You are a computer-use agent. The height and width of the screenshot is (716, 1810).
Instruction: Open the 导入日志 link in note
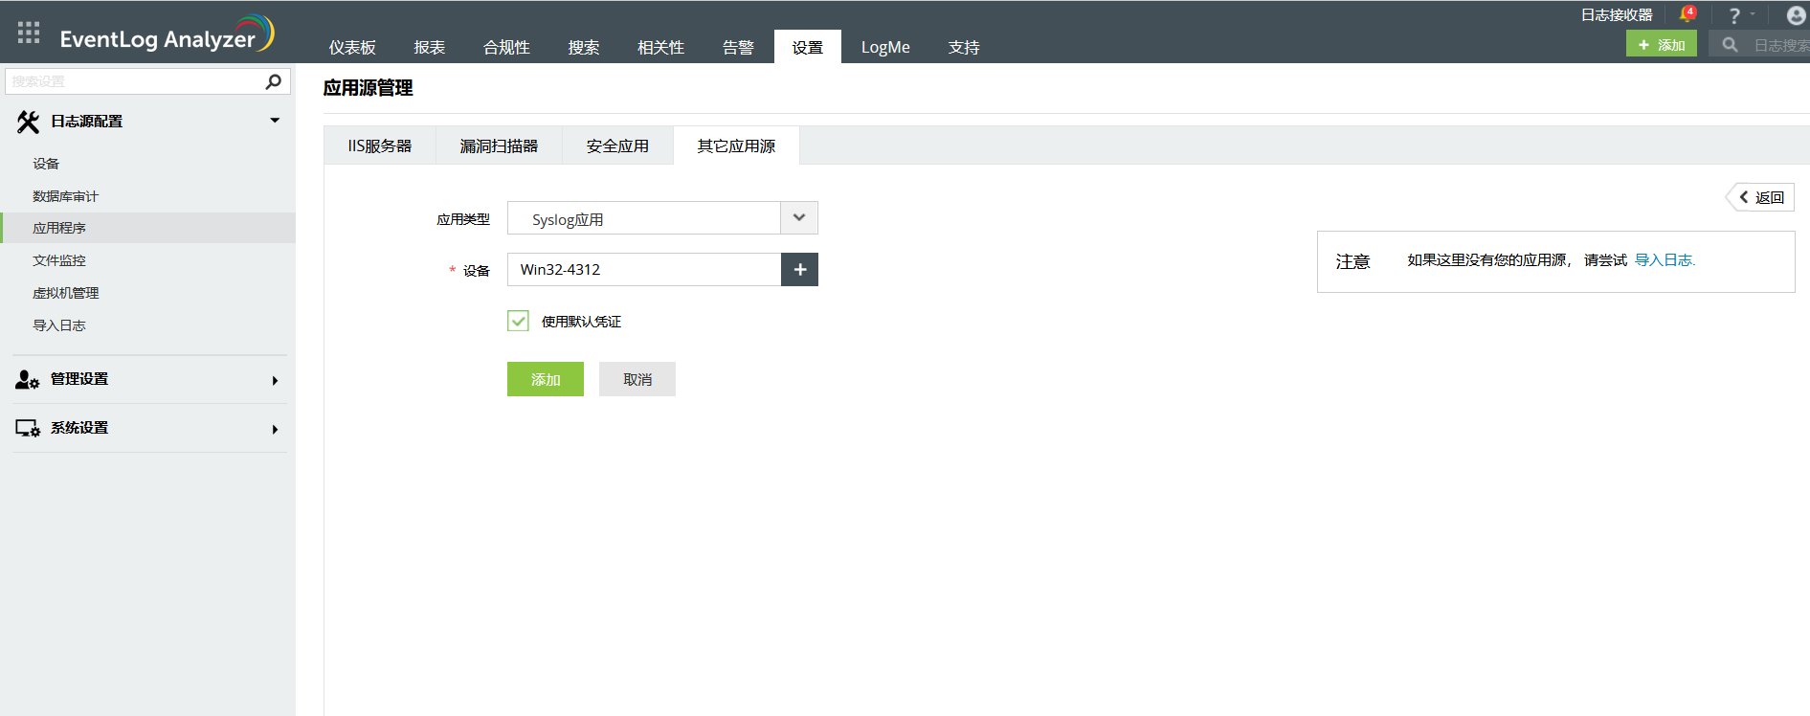1665,260
